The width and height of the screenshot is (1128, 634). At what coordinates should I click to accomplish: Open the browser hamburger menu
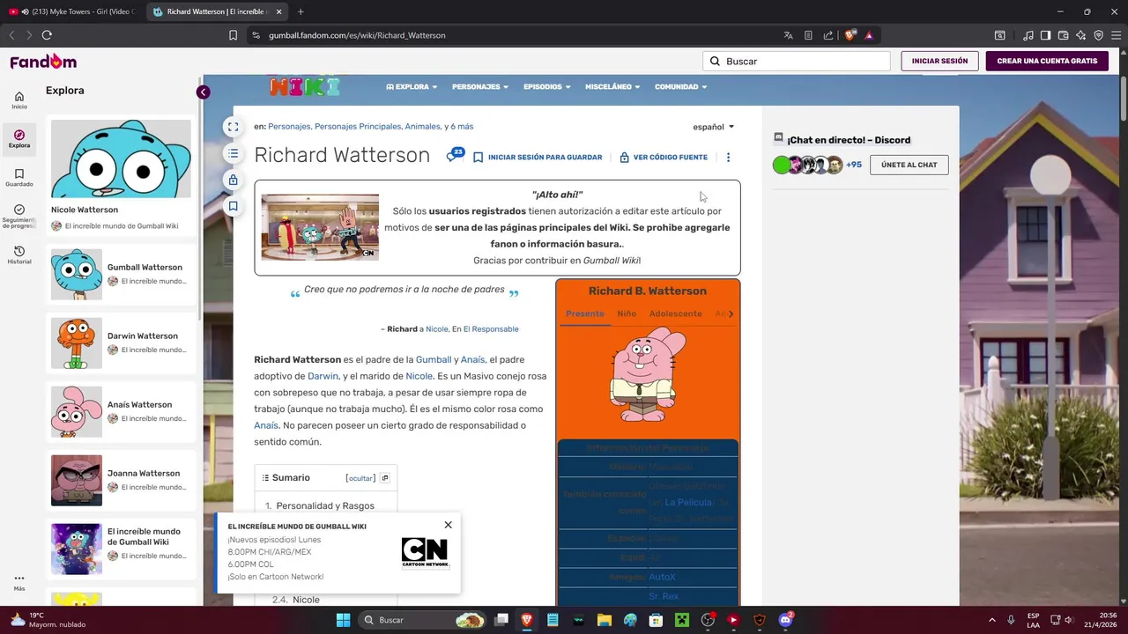tap(1116, 35)
